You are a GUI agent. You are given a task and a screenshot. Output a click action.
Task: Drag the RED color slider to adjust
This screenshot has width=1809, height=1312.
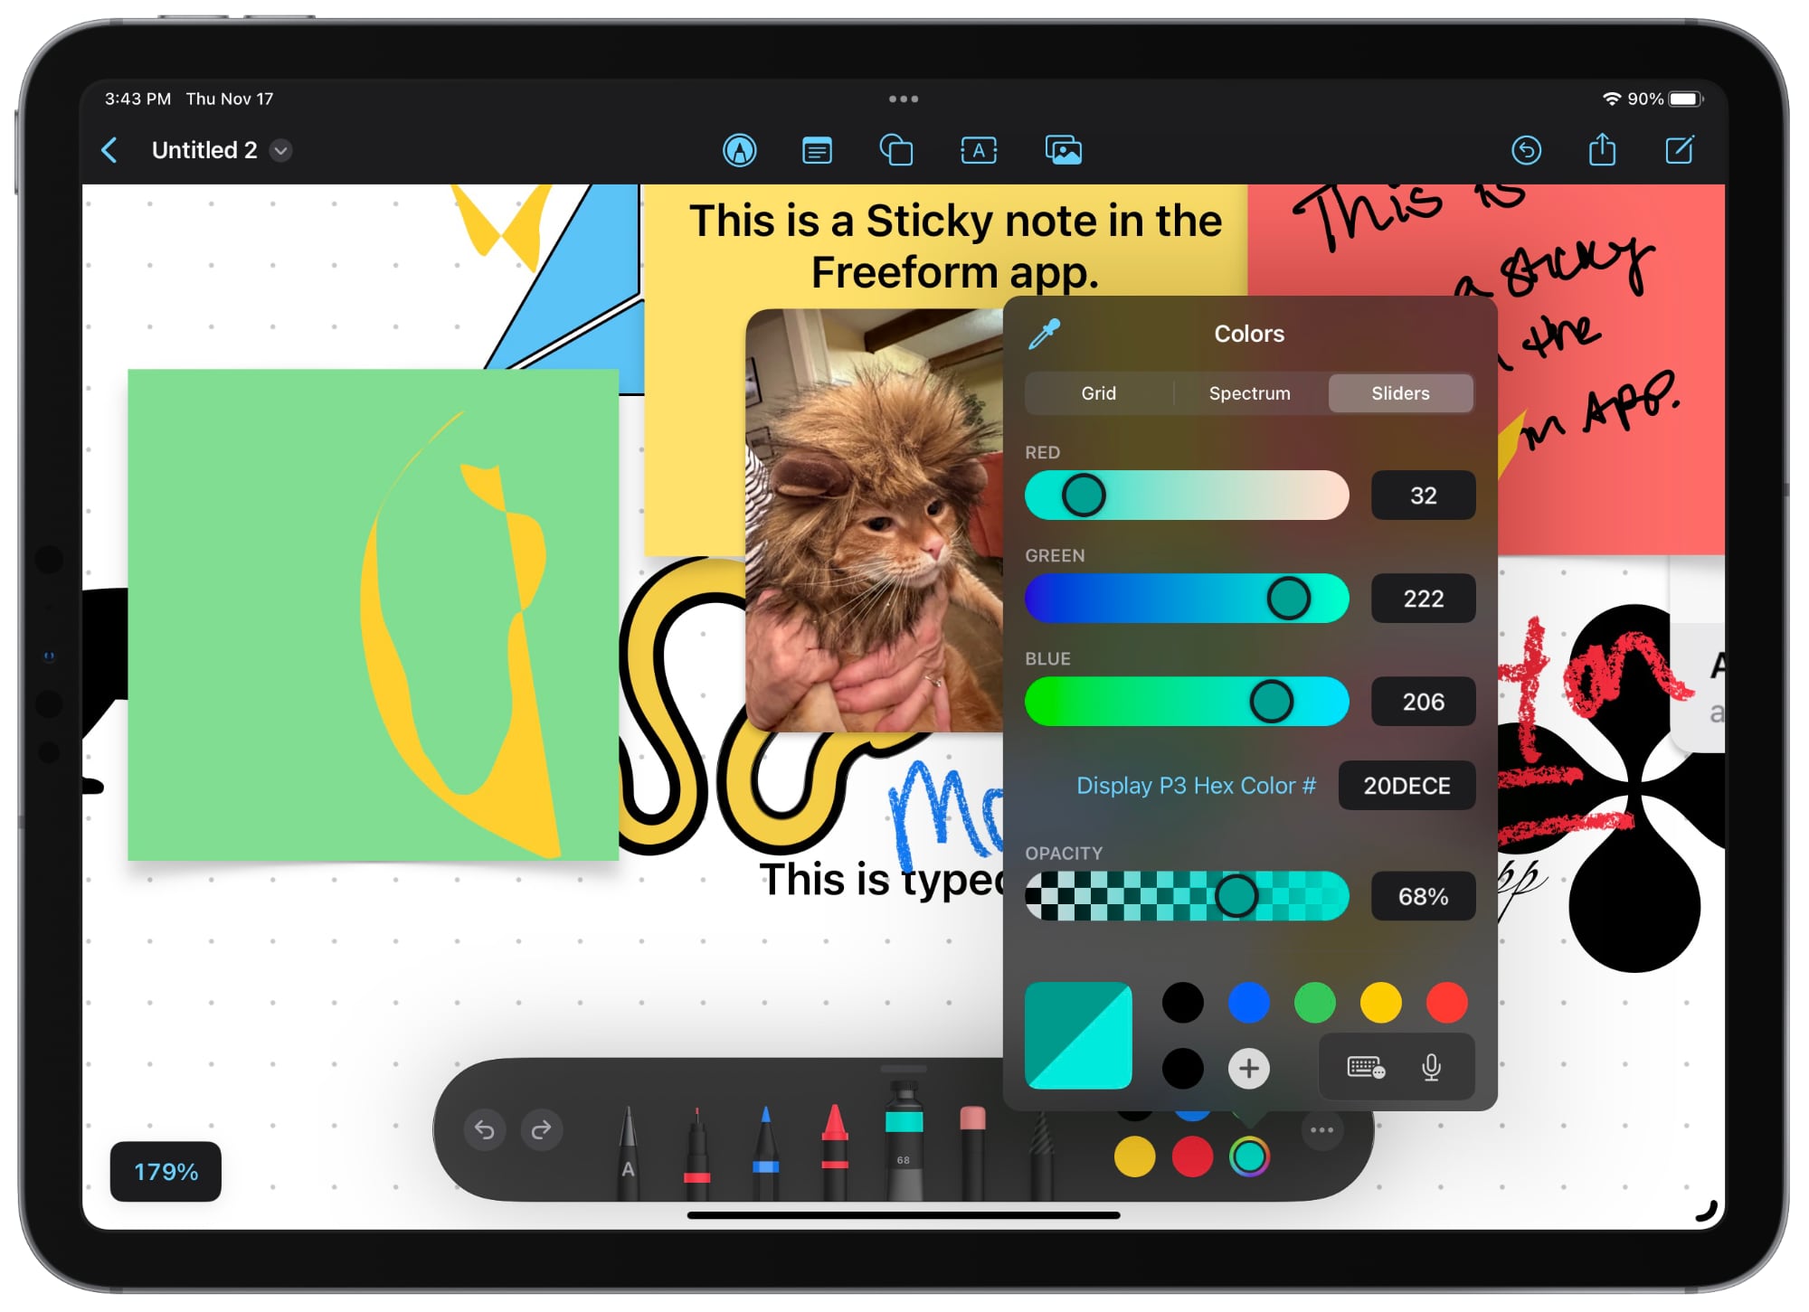click(x=1075, y=493)
